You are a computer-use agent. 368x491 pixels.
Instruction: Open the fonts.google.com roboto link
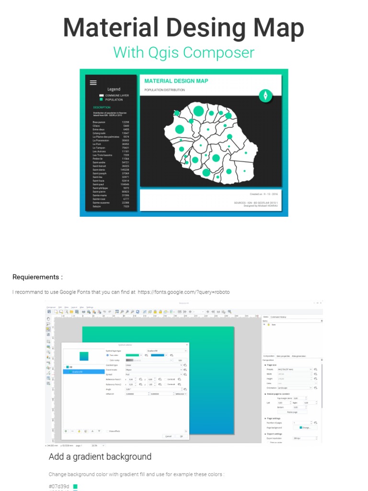pos(184,292)
